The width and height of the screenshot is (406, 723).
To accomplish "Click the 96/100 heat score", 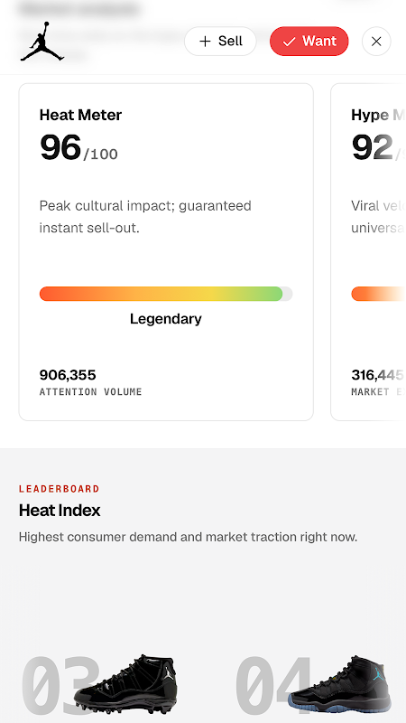I will click(x=78, y=147).
